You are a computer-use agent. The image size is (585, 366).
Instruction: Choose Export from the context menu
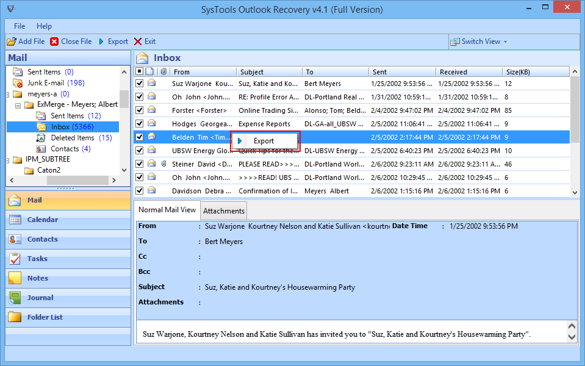[264, 141]
